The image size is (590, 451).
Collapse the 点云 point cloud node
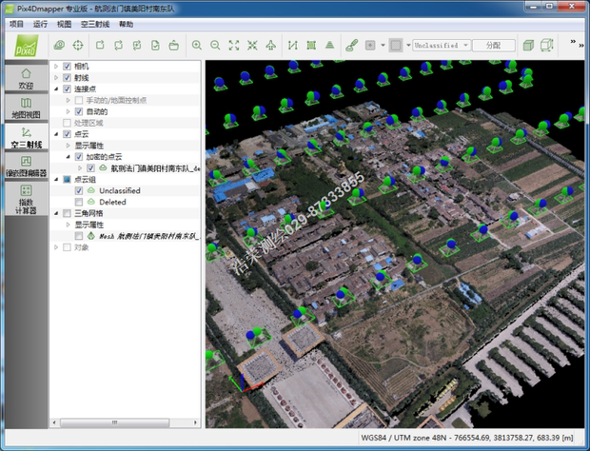55,134
